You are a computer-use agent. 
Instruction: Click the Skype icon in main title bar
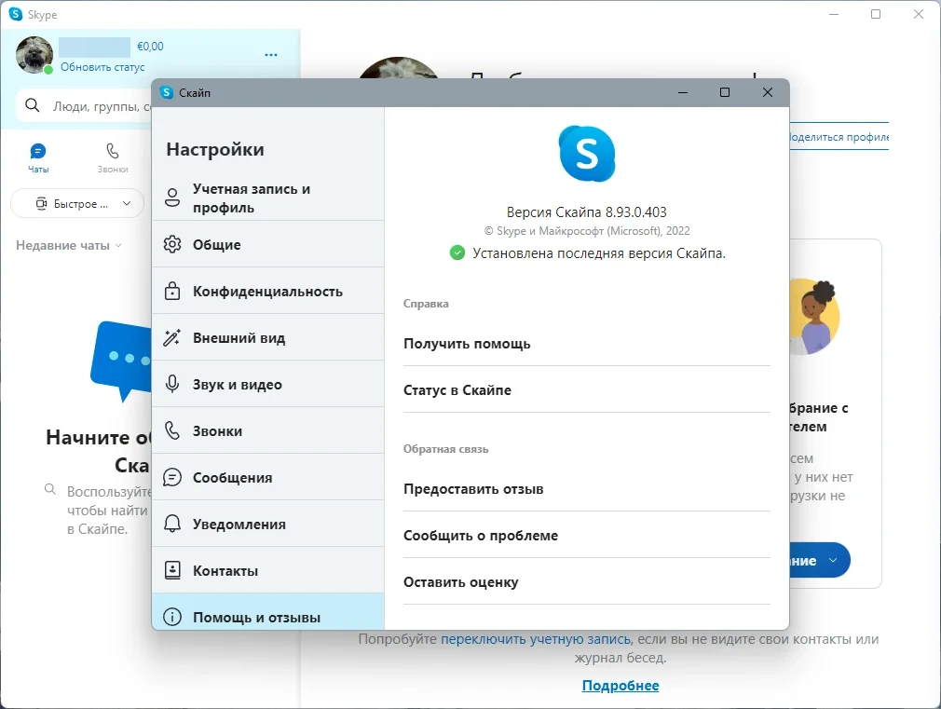(16, 14)
